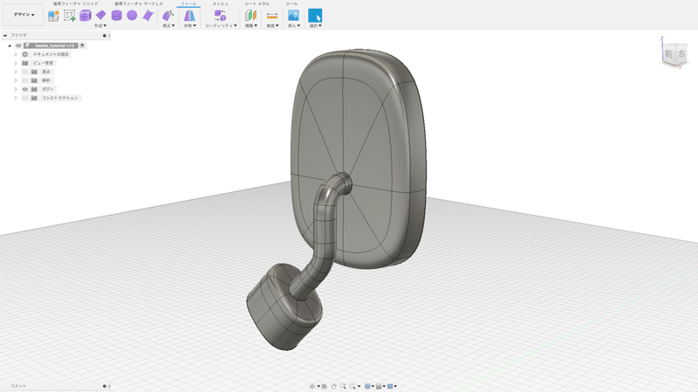Viewport: 698px width, 392px height.
Task: Click the Symmetry mirror icon
Action: [189, 16]
